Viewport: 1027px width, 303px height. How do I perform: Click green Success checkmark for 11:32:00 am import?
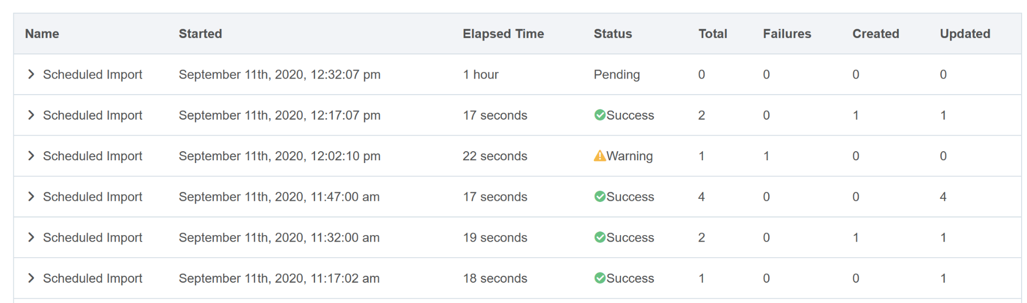coord(600,237)
